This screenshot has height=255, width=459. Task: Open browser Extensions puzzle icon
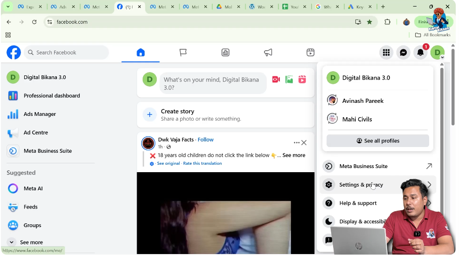tap(387, 22)
